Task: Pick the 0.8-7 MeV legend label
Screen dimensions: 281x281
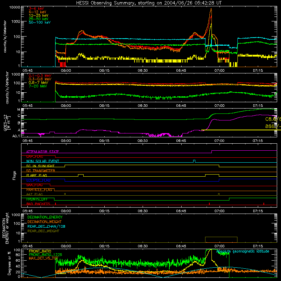Action: click(38, 83)
